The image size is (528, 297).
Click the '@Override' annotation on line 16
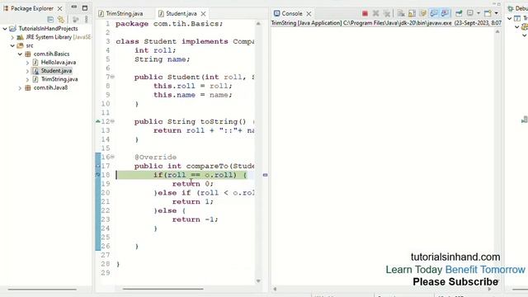pyautogui.click(x=155, y=158)
